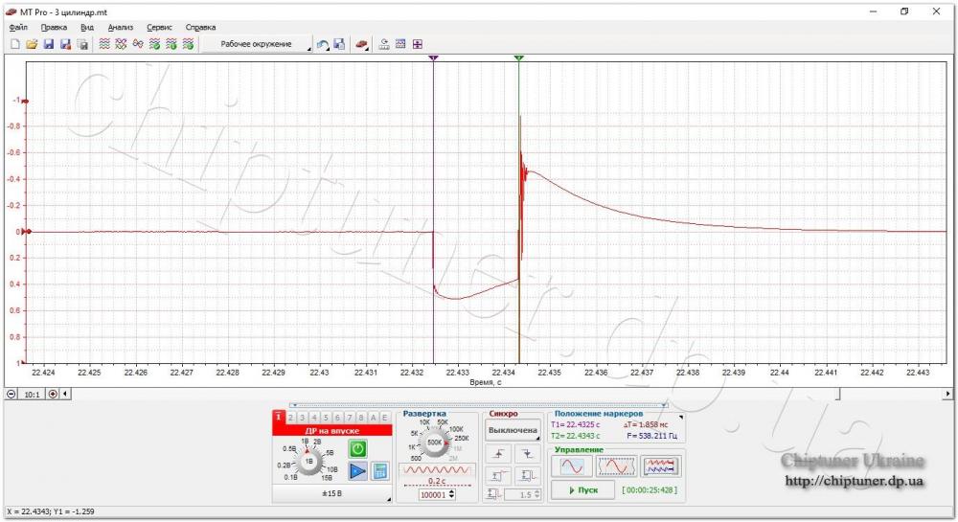Select the multi-channel waveform display mode
958x522 pixels.
tap(660, 466)
